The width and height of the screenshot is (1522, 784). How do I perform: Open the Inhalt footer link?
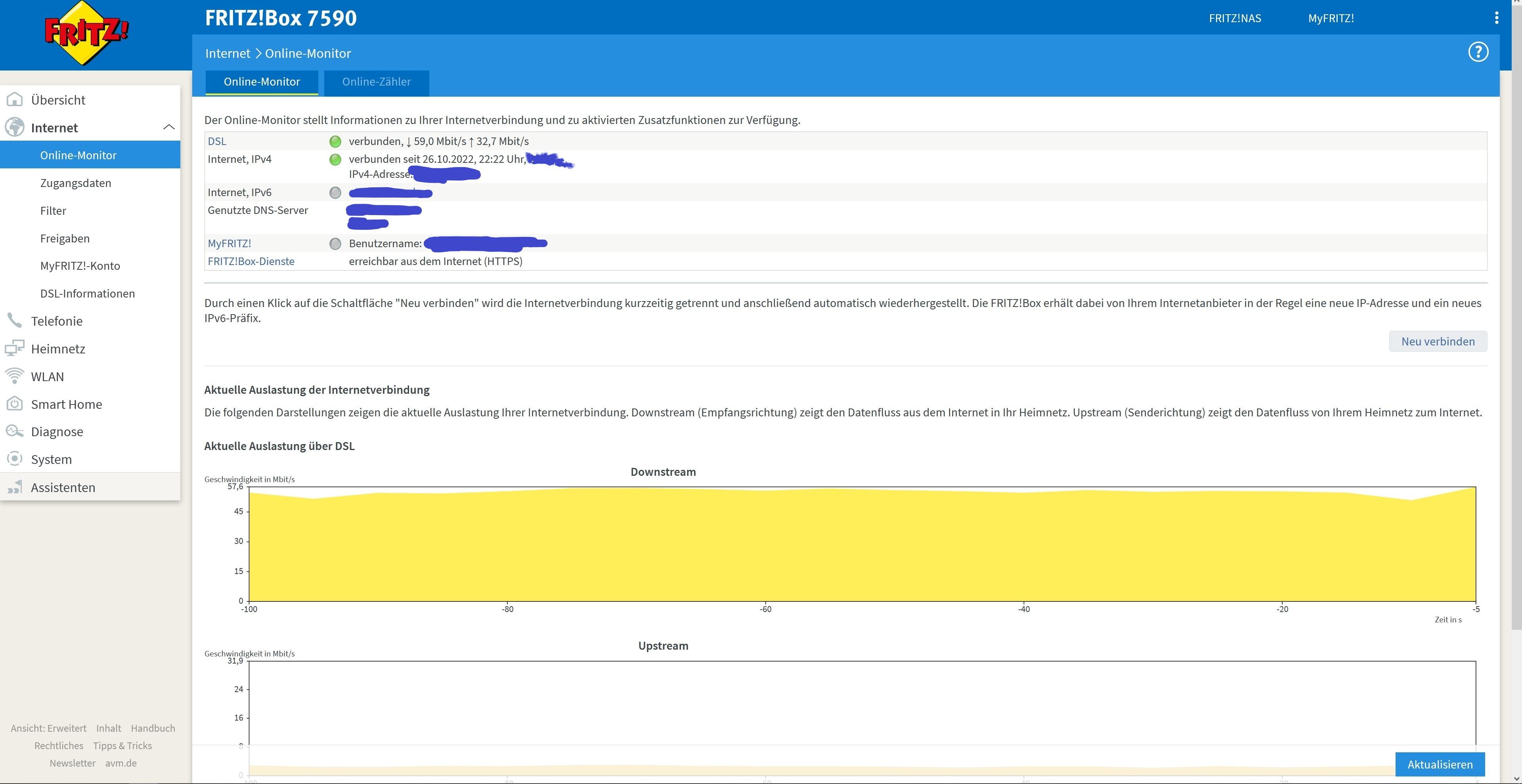[x=109, y=728]
